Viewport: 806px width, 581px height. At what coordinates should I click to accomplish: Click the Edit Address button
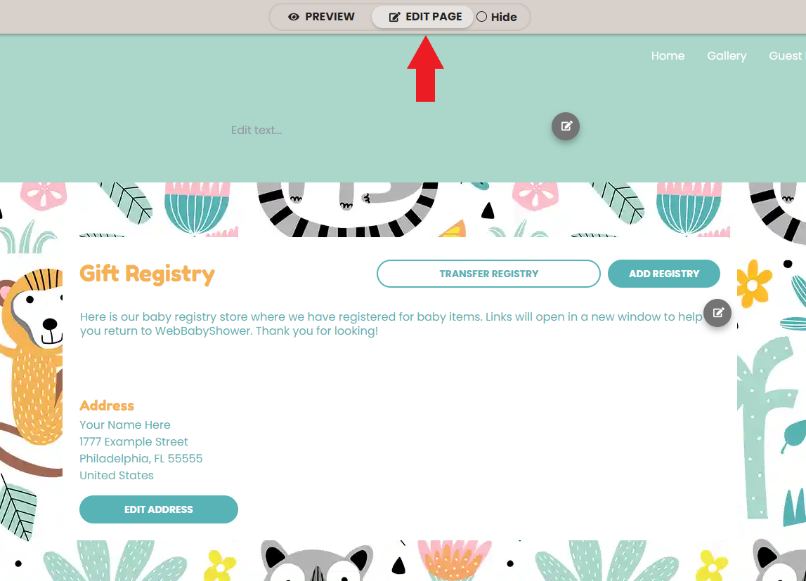coord(158,509)
